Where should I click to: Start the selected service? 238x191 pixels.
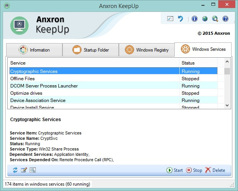click(174, 170)
